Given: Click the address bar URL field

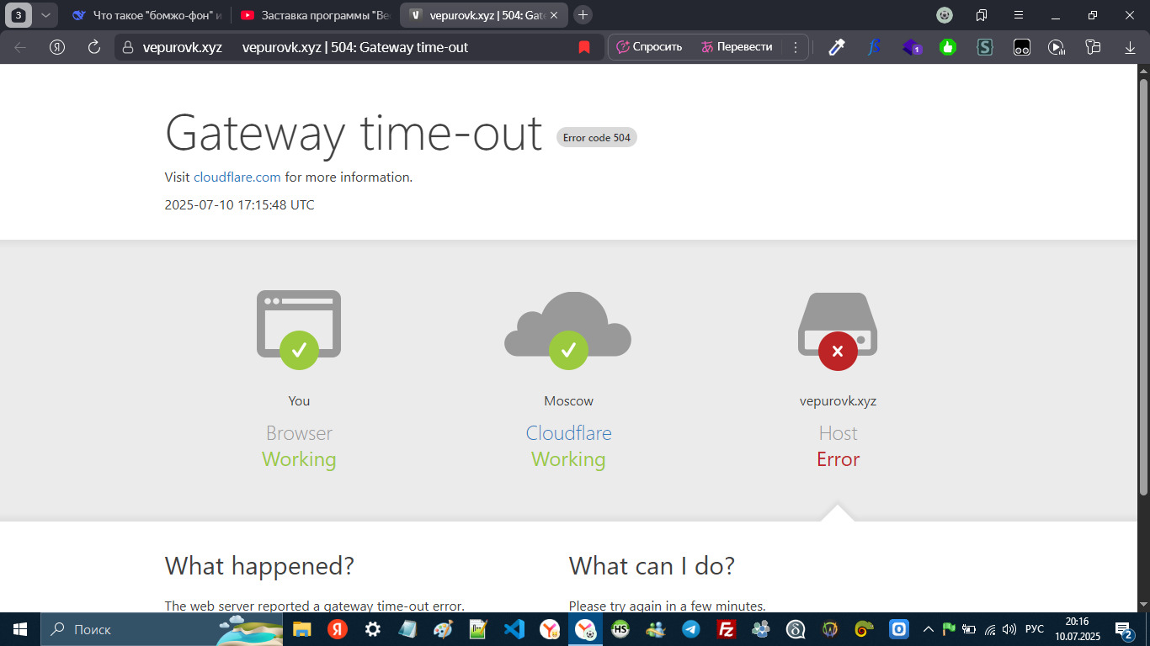Looking at the screenshot, I should [360, 47].
